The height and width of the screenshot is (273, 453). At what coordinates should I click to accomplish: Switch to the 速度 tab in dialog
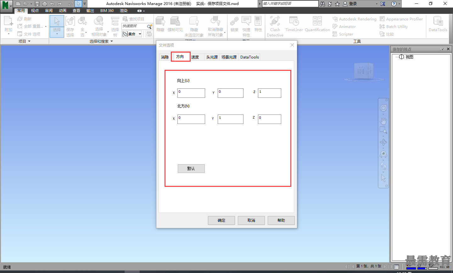[195, 57]
